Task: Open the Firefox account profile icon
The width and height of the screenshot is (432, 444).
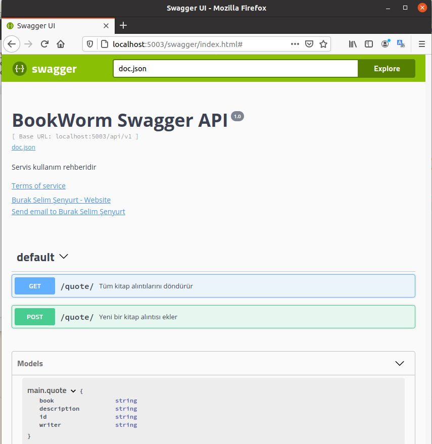Action: 385,44
